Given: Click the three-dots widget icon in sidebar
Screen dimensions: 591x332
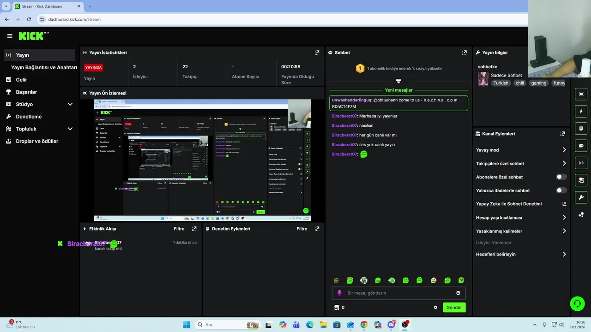Looking at the screenshot, I should [x=581, y=214].
